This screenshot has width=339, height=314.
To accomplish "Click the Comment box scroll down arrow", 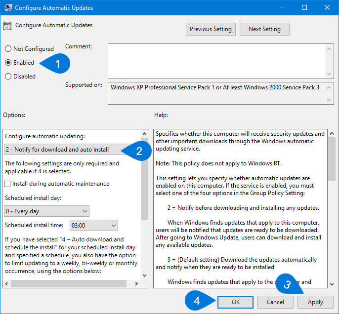I will [x=329, y=74].
